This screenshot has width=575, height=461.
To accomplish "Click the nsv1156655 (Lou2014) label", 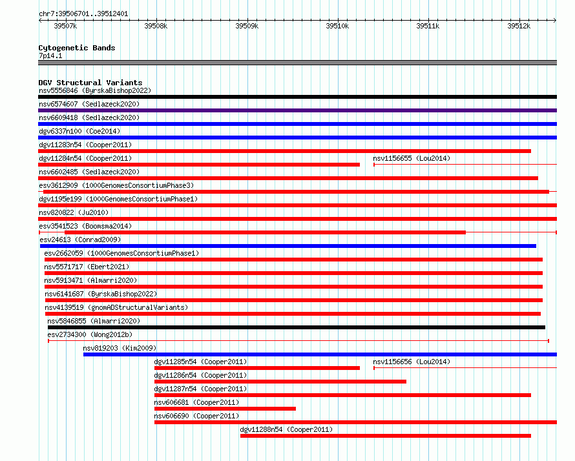I will [412, 158].
